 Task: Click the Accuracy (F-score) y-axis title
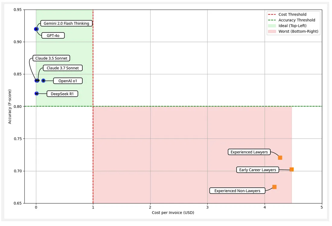tap(10, 106)
